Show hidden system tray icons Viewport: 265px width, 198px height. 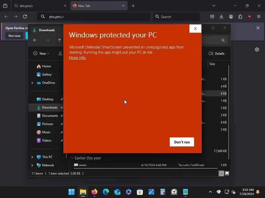tap(210, 192)
